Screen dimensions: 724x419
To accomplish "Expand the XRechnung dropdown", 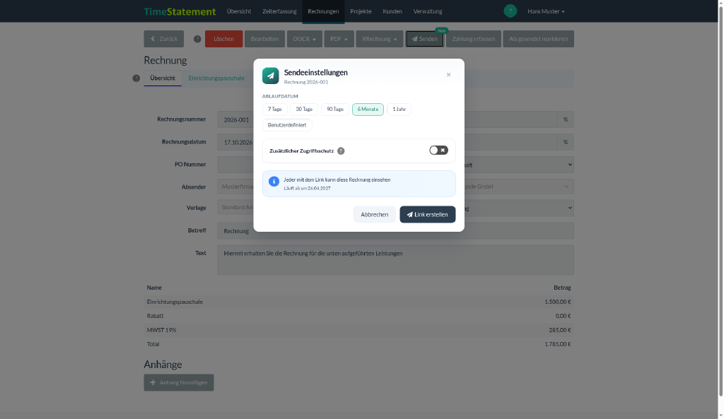I will pos(379,39).
